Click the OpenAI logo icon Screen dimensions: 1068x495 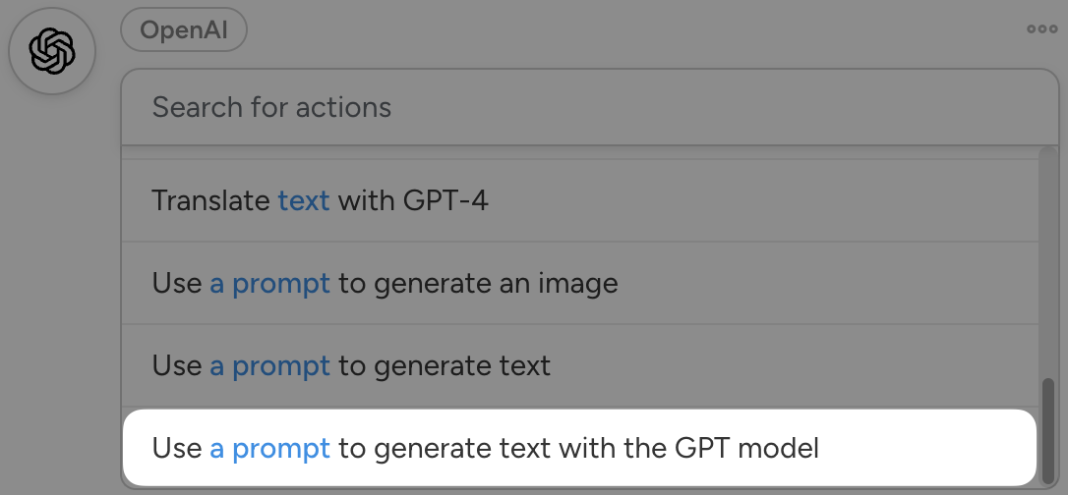pos(52,51)
